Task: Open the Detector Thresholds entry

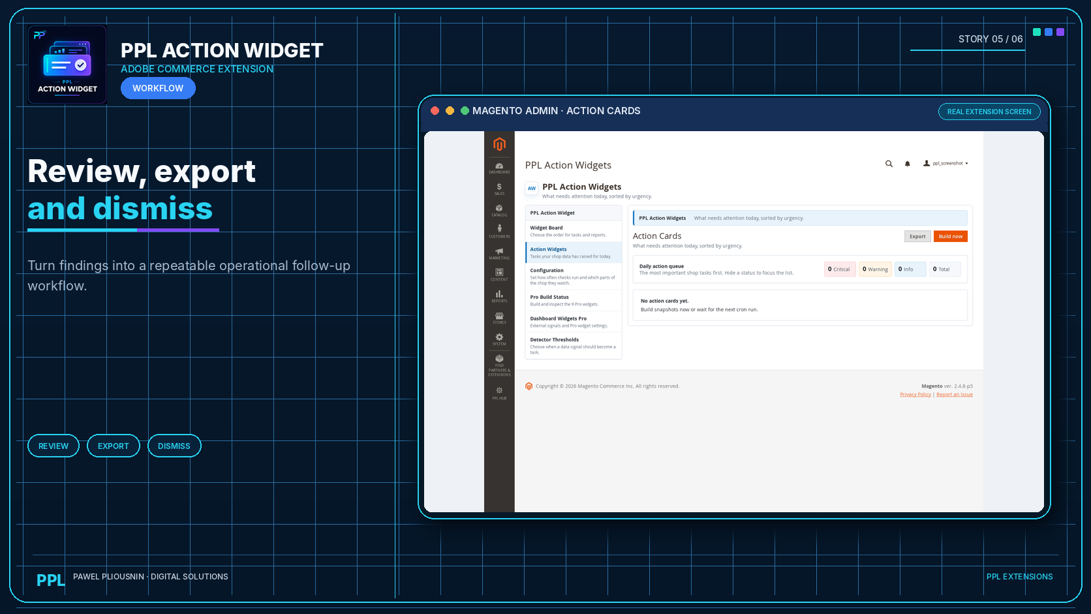Action: (574, 346)
